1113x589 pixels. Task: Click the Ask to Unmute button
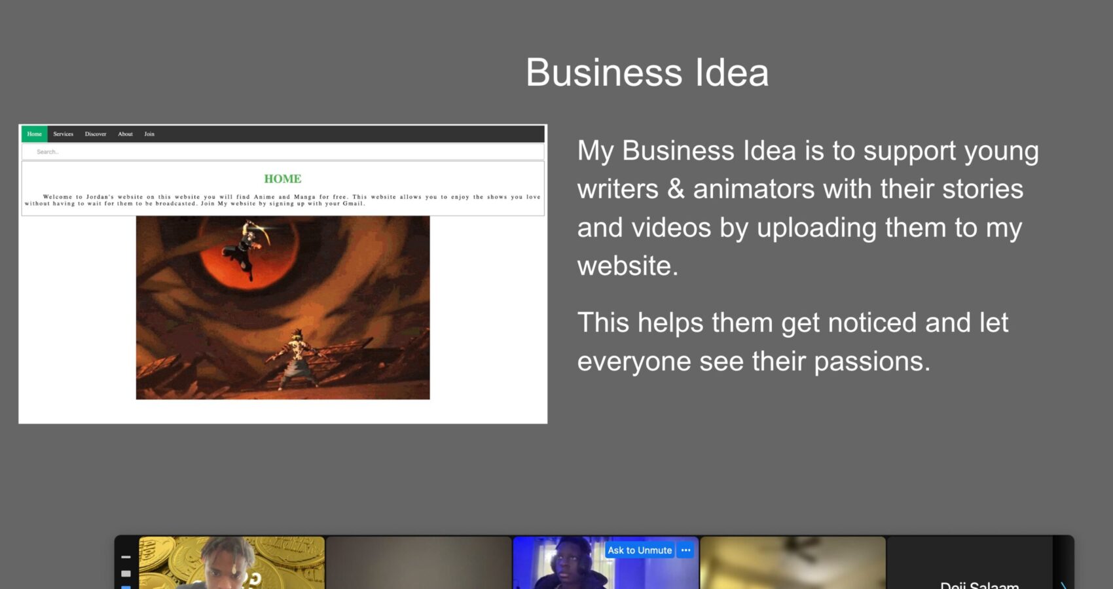pyautogui.click(x=639, y=550)
